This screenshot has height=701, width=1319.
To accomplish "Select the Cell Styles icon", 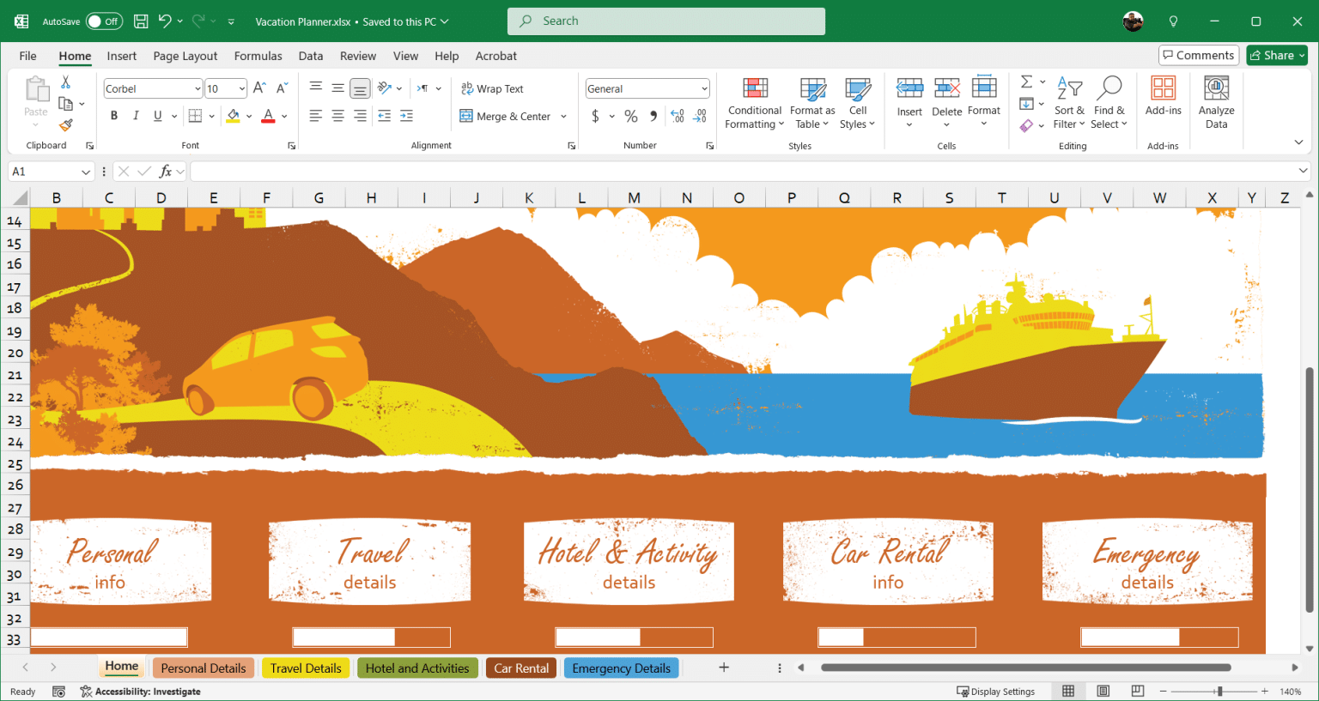I will (857, 103).
